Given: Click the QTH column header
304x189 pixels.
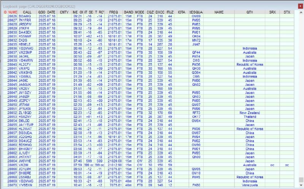Looking at the screenshot, I should [249, 13].
